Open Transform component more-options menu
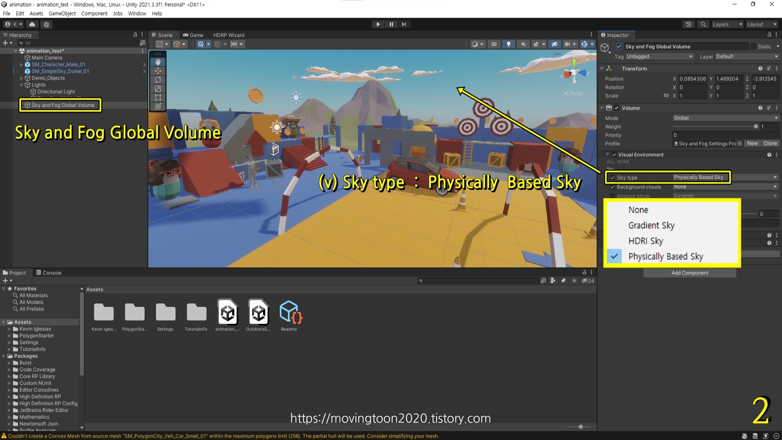The width and height of the screenshot is (782, 440). tap(777, 68)
